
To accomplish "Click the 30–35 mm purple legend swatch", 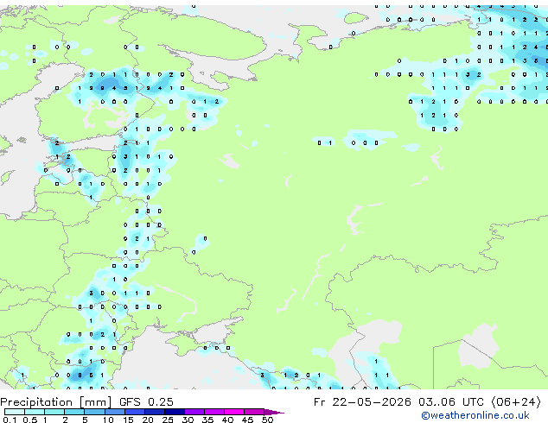I will click(x=194, y=412).
